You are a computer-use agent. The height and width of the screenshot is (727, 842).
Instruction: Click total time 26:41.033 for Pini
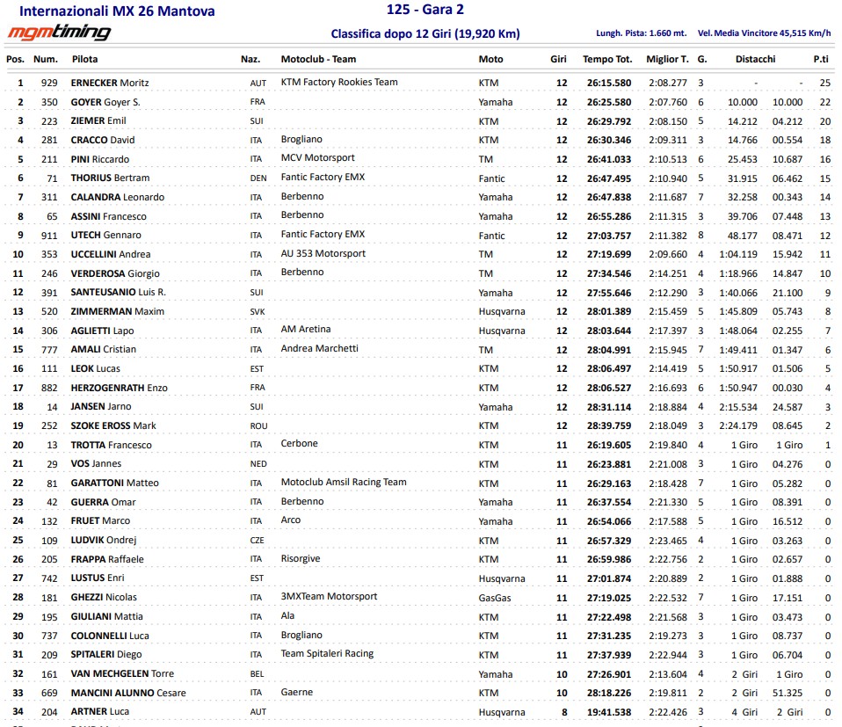tap(606, 159)
